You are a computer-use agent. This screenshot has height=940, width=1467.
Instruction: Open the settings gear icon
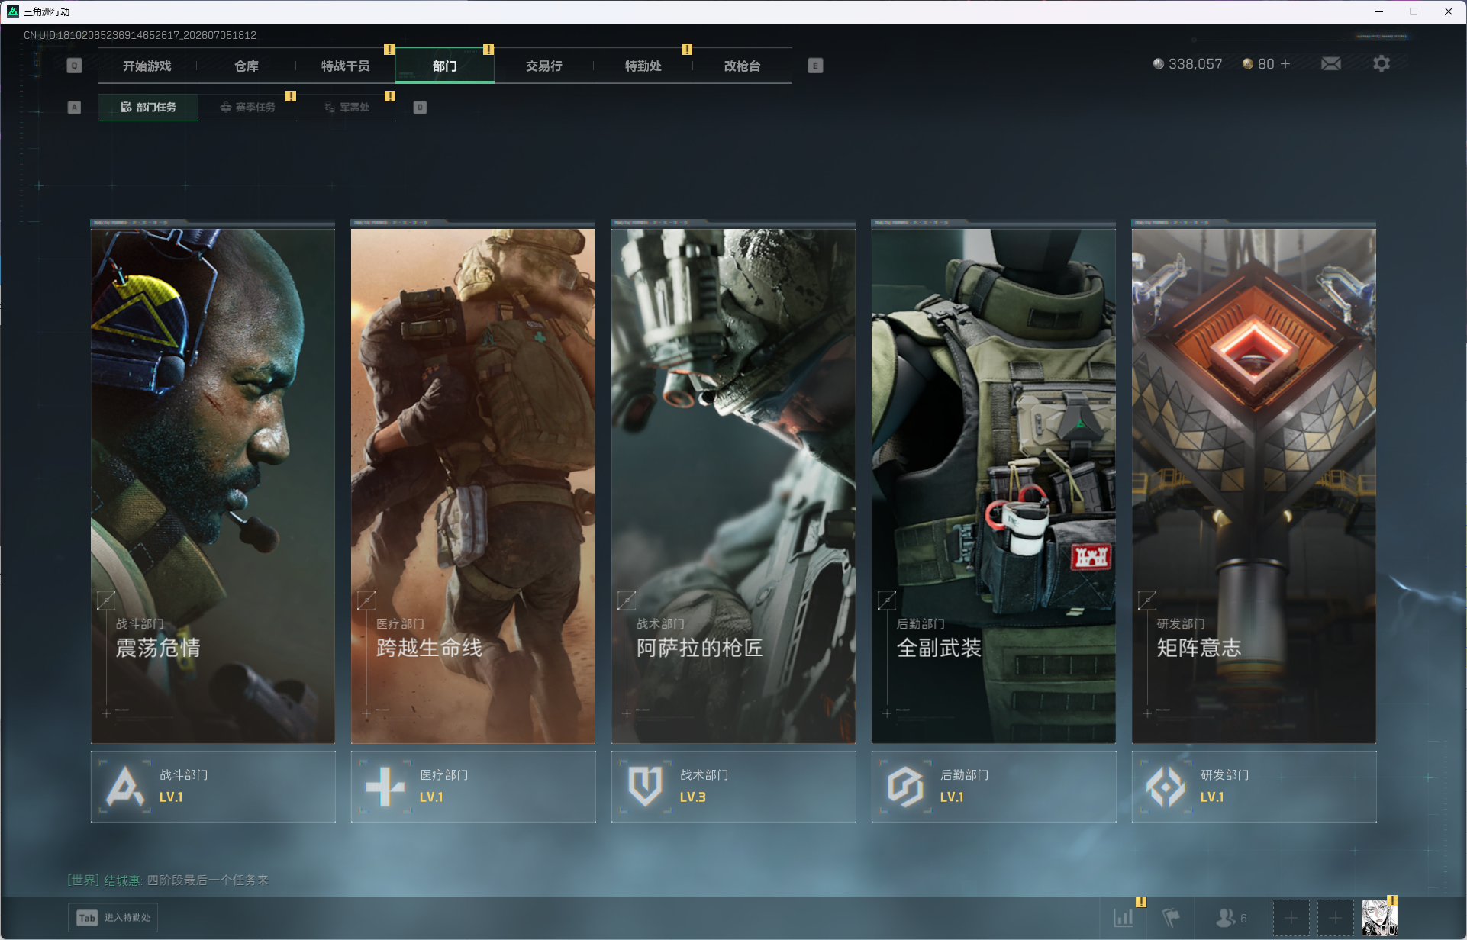tap(1382, 64)
